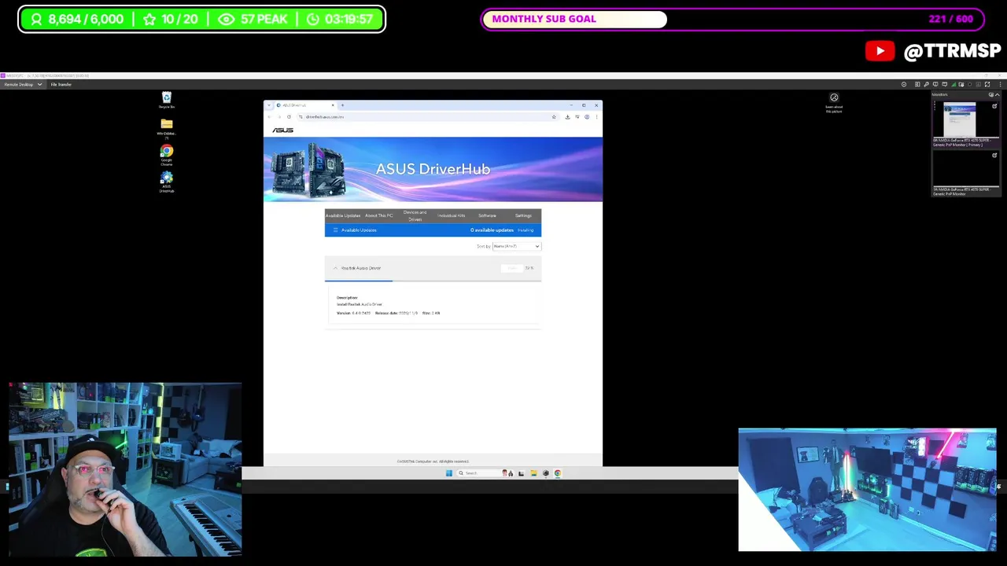Click the ASUS DriverHub banner image
1007x566 pixels.
coord(433,169)
